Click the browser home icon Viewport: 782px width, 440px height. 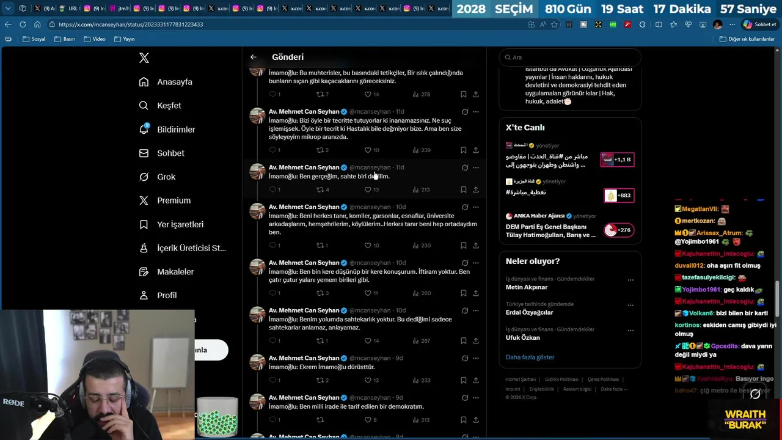37,24
